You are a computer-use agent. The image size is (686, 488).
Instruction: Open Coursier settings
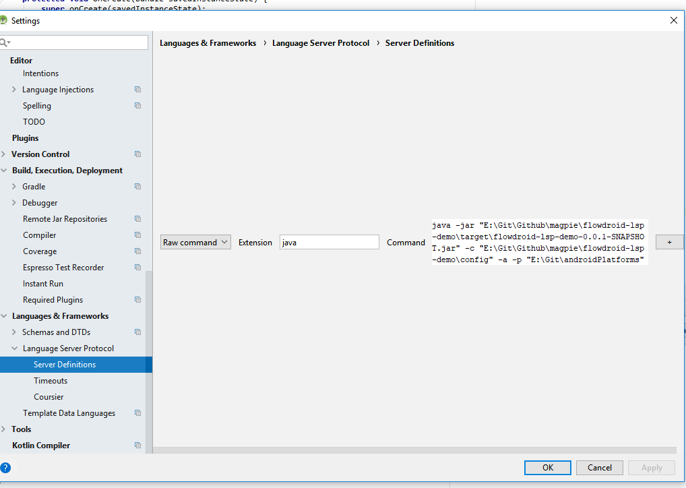pos(49,397)
